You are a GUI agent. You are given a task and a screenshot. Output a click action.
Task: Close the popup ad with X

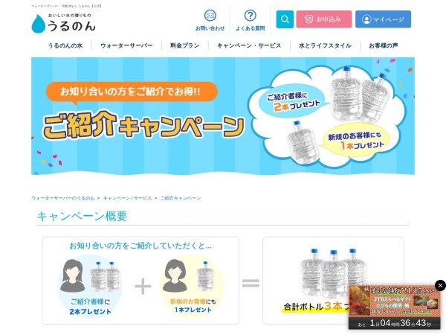click(x=440, y=285)
